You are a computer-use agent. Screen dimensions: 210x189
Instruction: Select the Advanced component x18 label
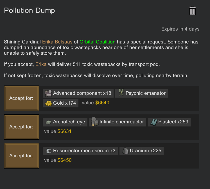pyautogui.click(x=82, y=93)
